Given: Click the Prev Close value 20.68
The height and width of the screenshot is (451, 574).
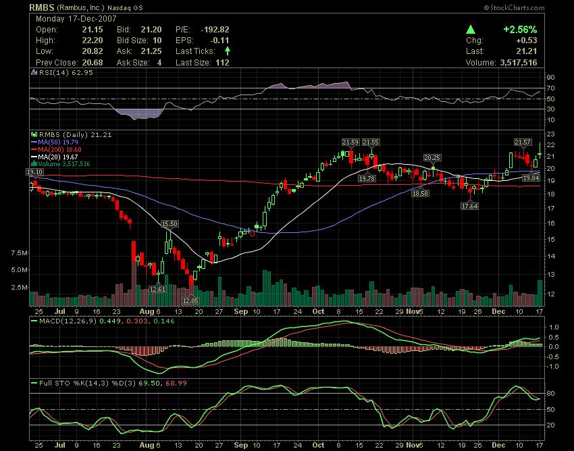Looking at the screenshot, I should click(x=93, y=63).
